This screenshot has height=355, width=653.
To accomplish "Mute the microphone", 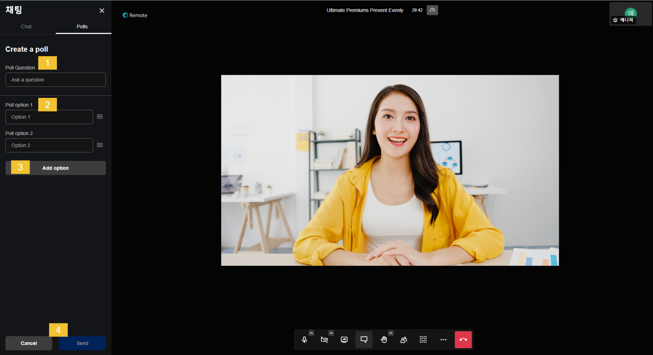I will coord(304,340).
